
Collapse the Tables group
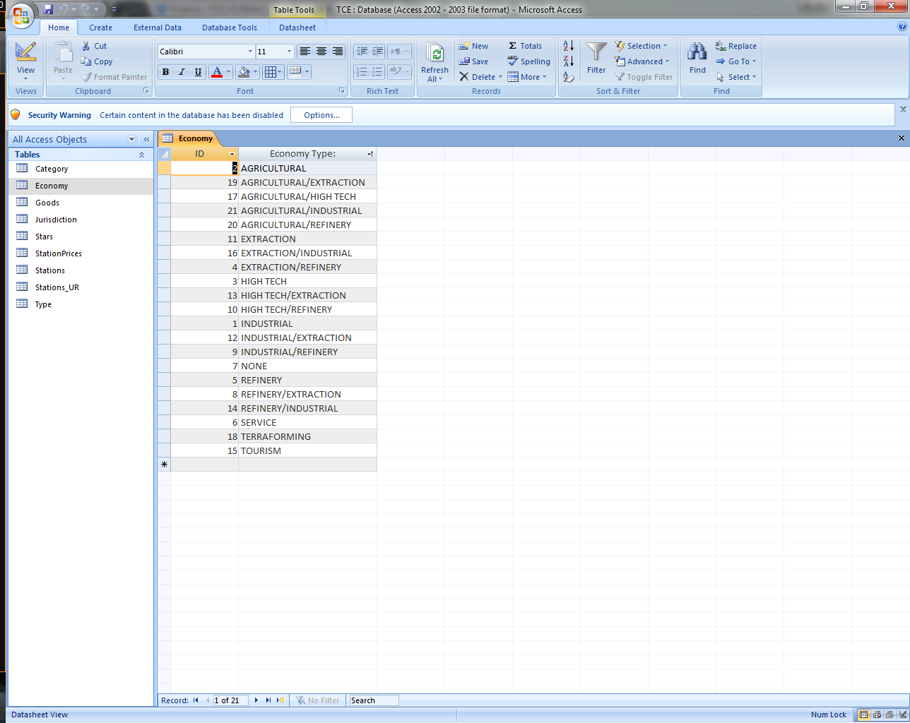141,155
